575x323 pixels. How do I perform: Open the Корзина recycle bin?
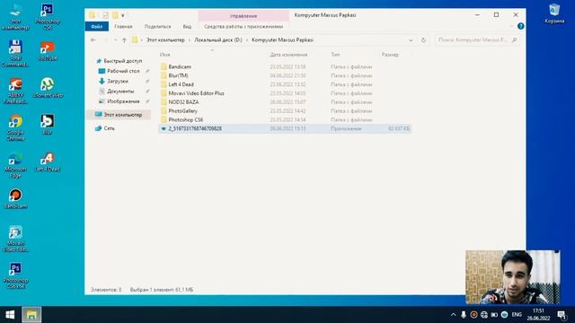click(554, 14)
